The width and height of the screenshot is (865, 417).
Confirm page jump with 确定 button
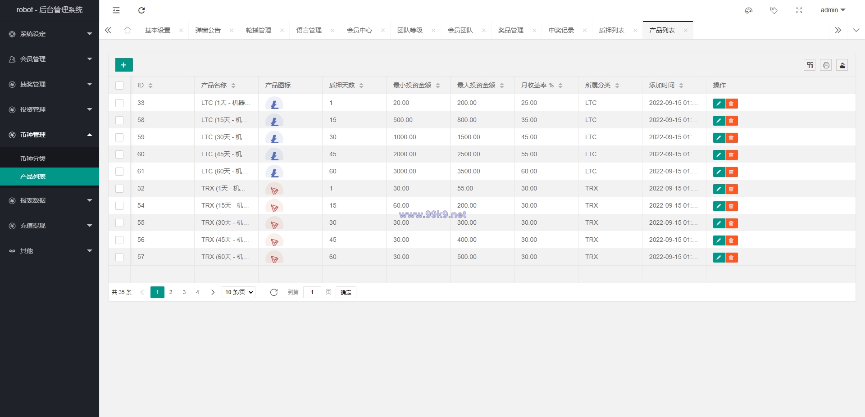(x=346, y=292)
